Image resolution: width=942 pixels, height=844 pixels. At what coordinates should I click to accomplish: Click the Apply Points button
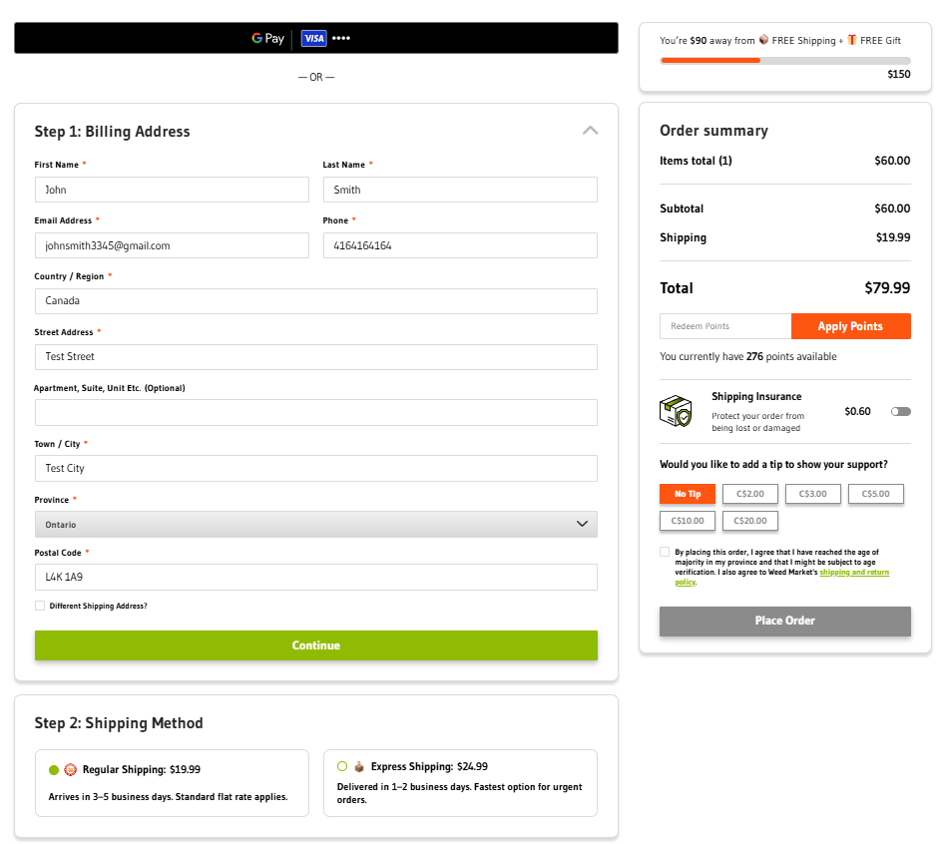[x=850, y=326]
